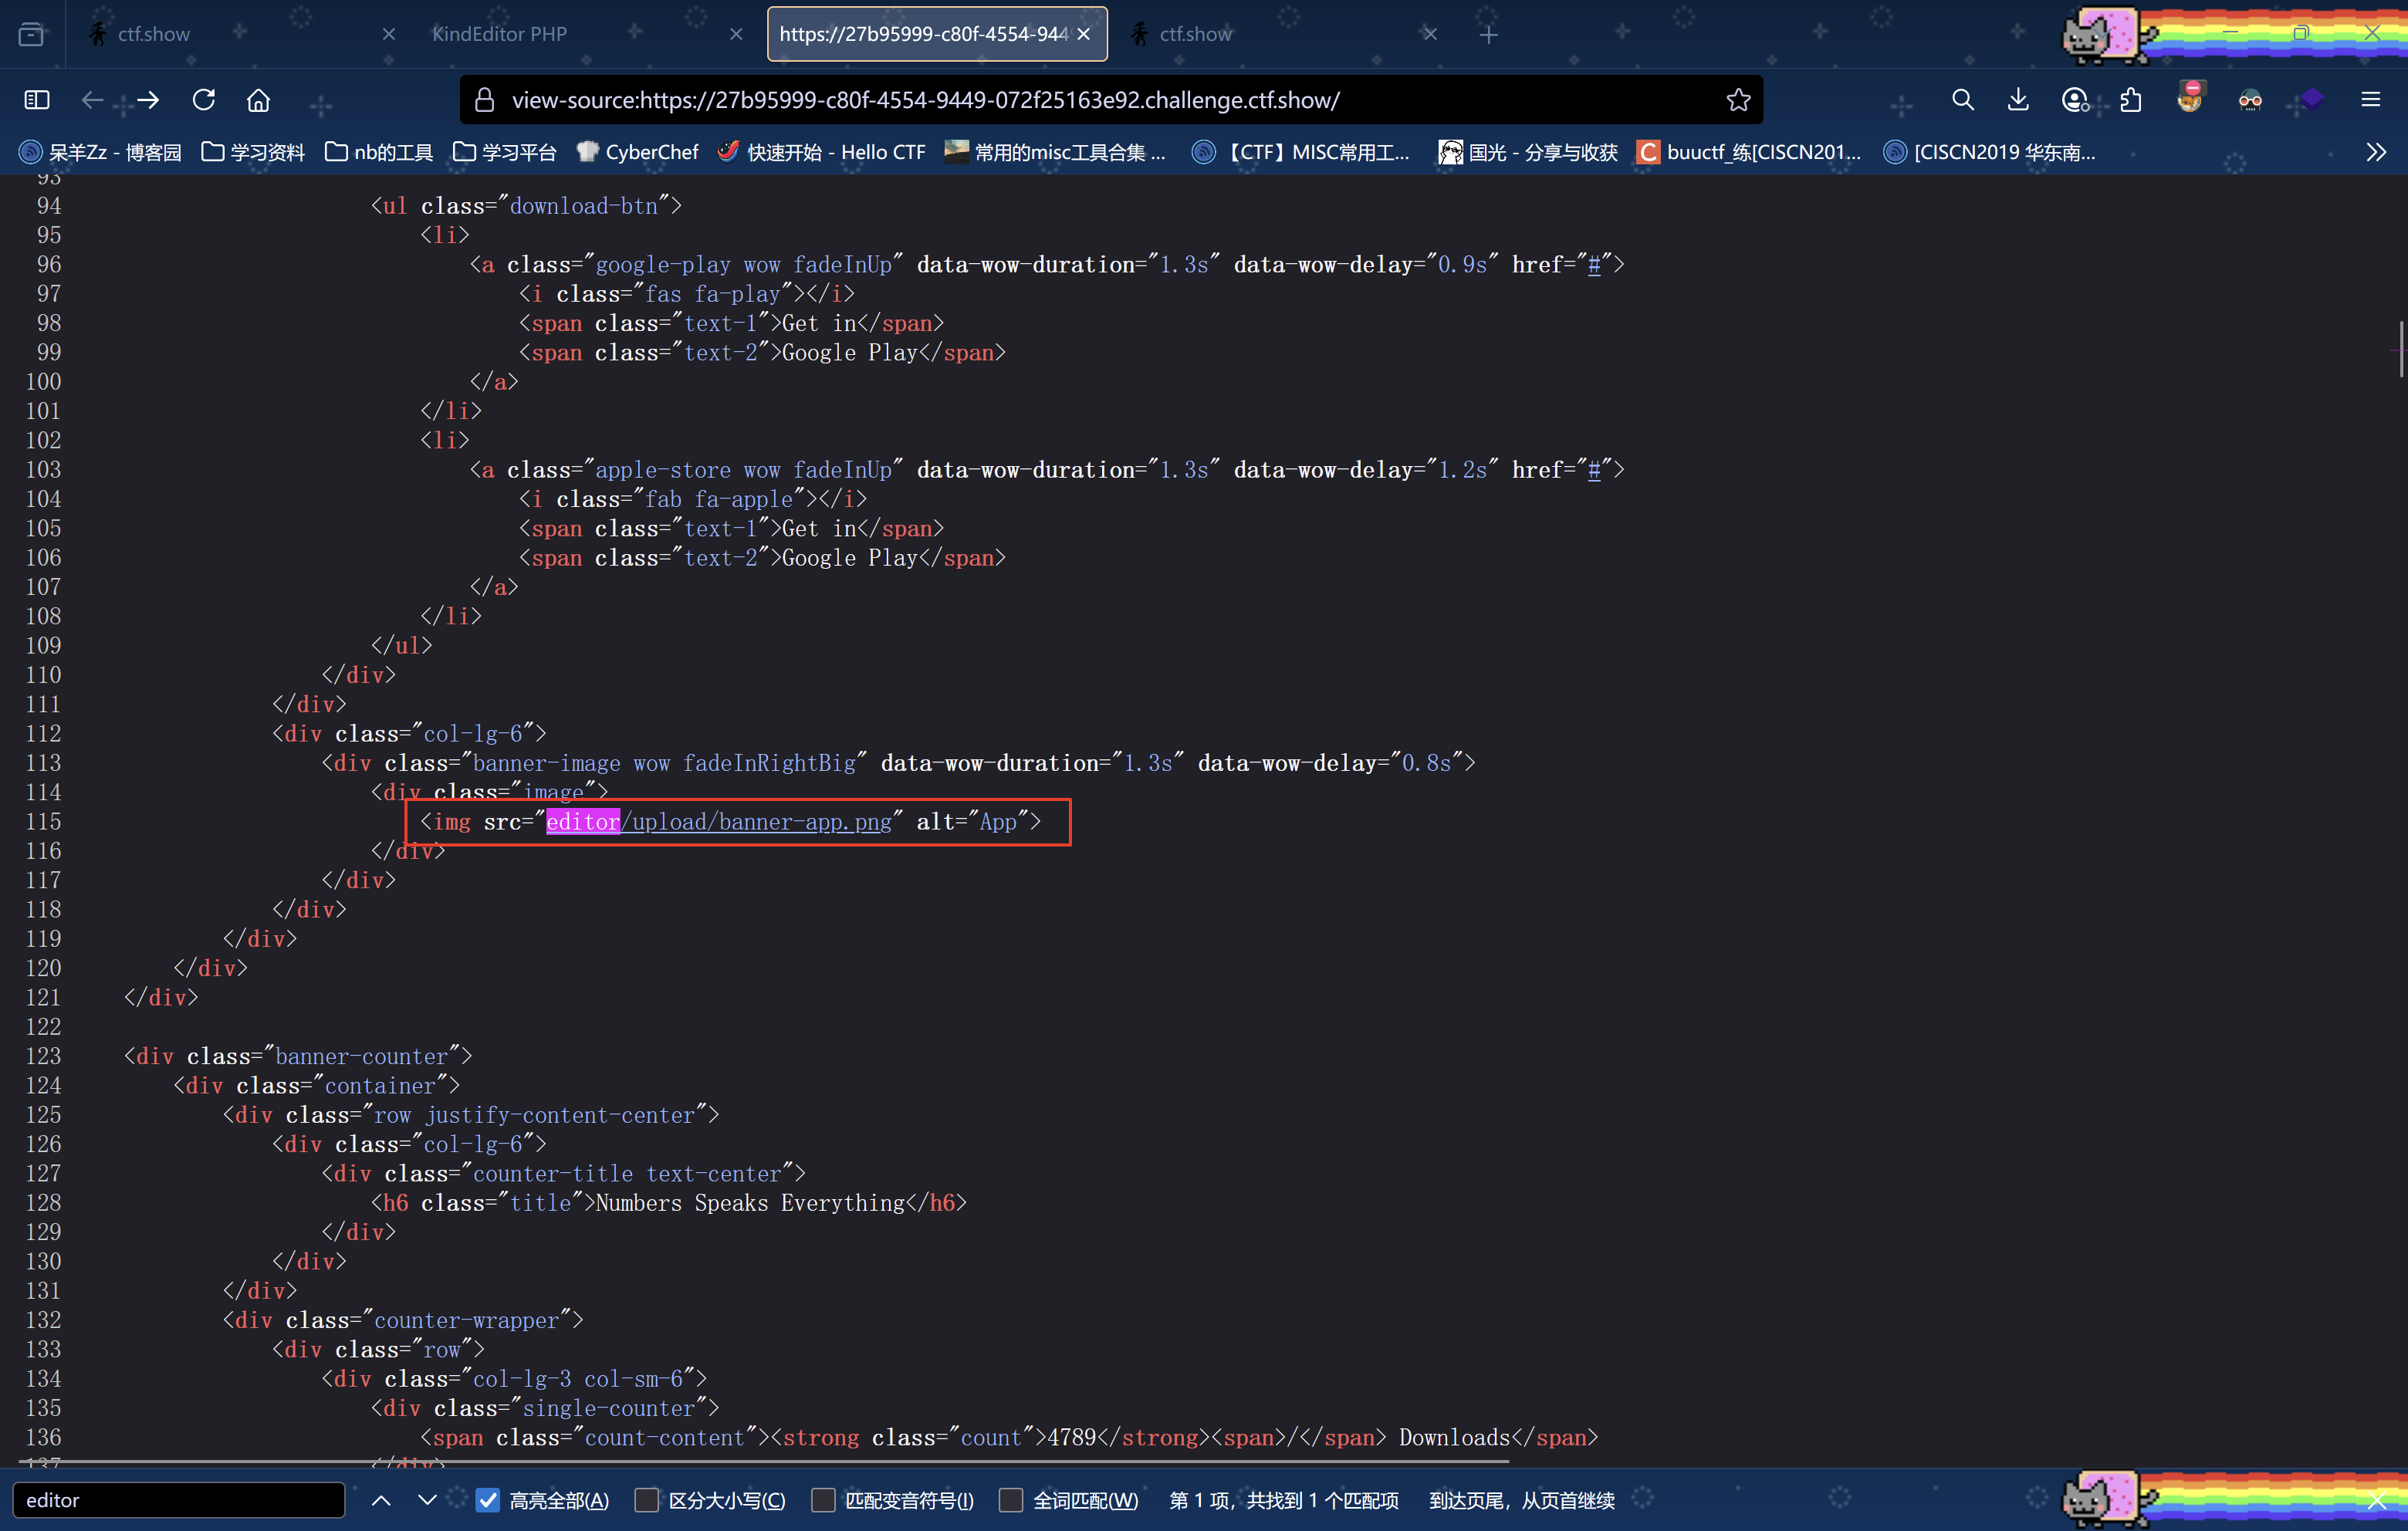This screenshot has height=1531, width=2408.
Task: Toggle the sidebar panel icon
Action: coord(37,100)
